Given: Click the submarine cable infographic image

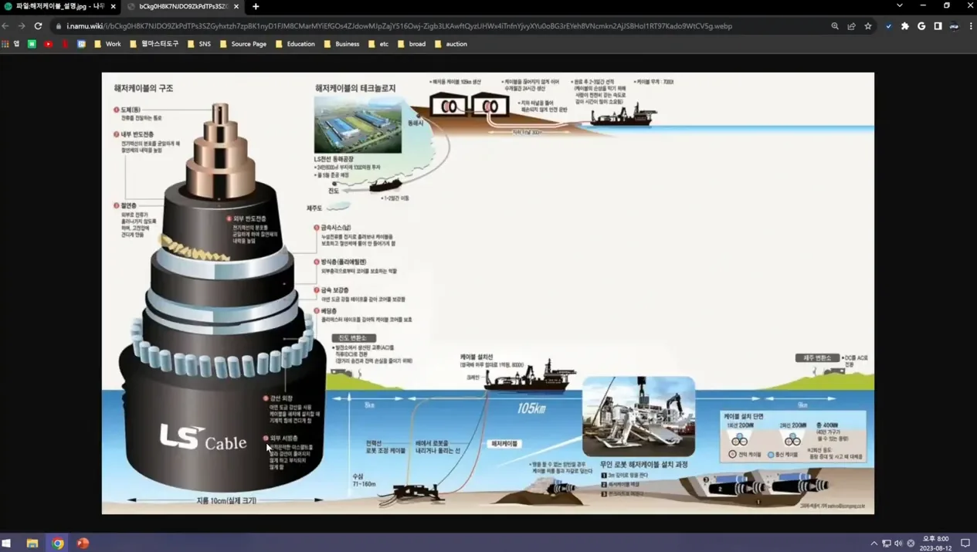Looking at the screenshot, I should pos(488,293).
